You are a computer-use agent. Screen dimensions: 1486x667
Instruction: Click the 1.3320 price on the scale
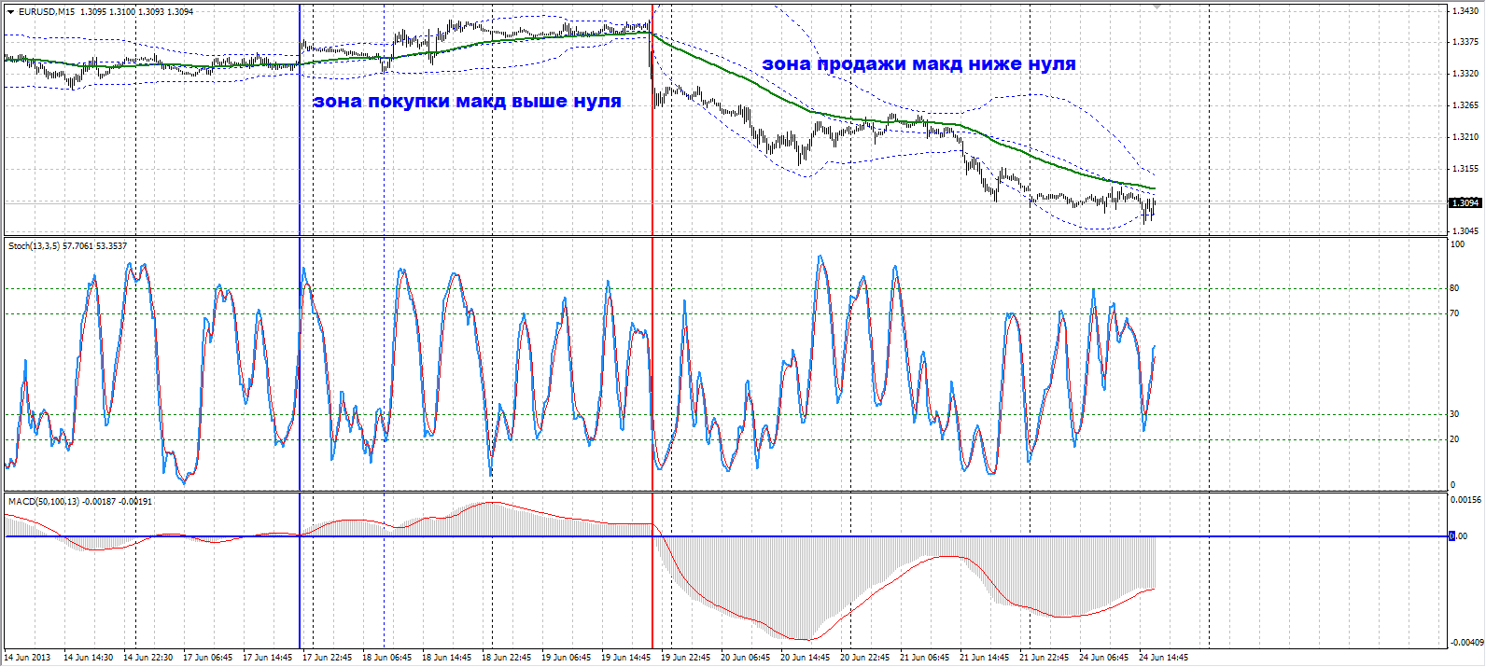pos(1465,74)
